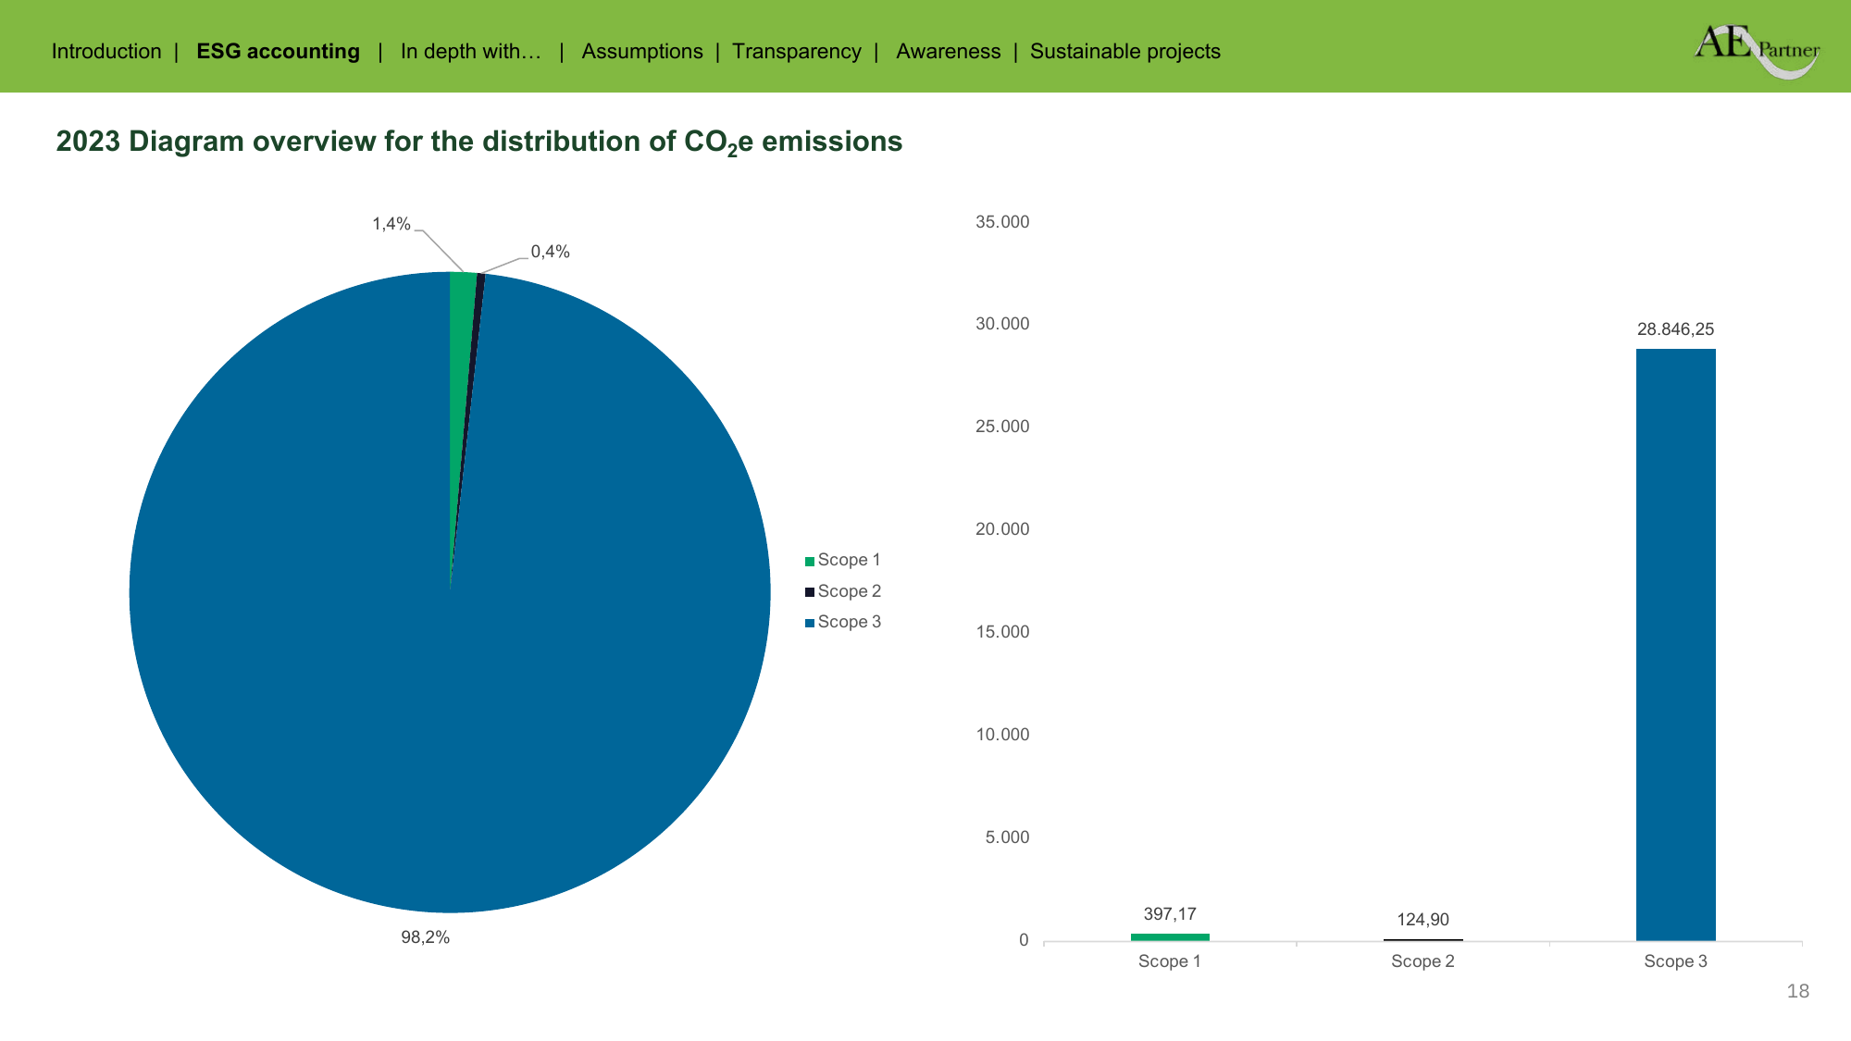
Task: Click the Scope 2 black legend swatch
Action: coord(810,592)
